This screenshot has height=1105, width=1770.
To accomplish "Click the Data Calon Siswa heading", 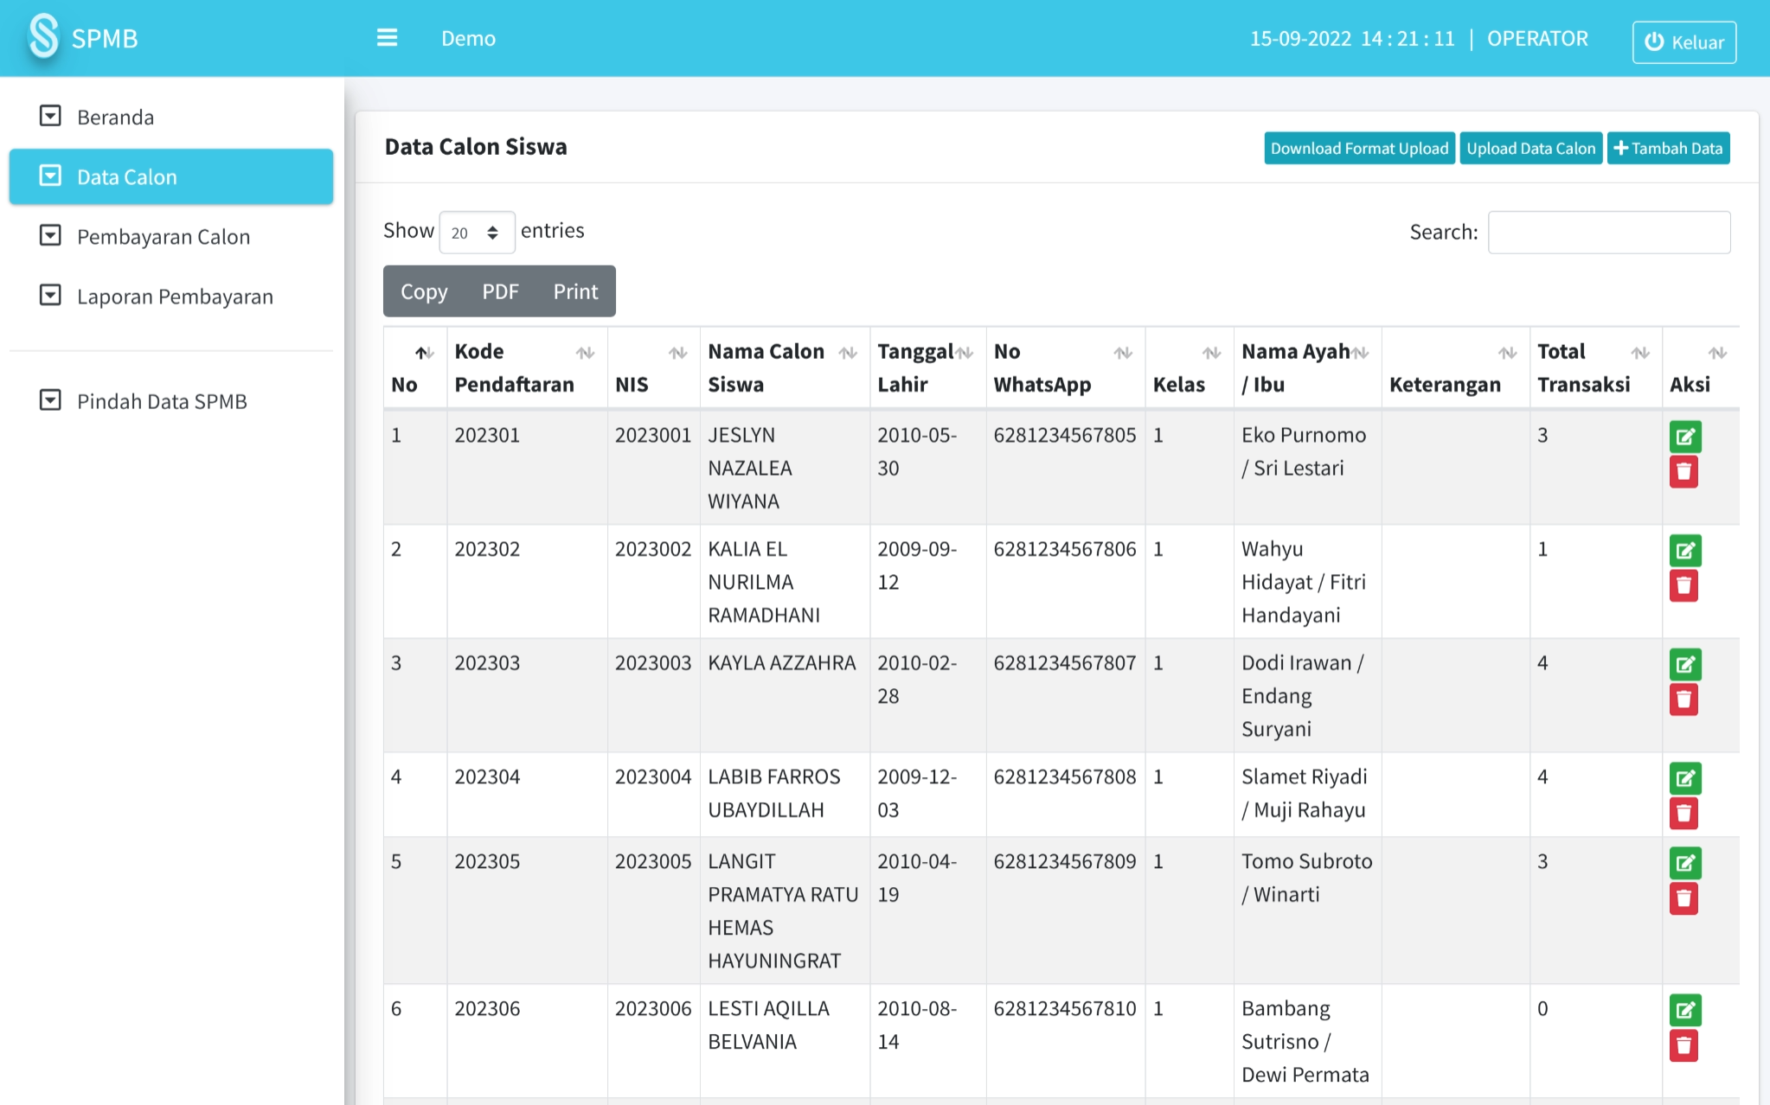I will point(476,146).
